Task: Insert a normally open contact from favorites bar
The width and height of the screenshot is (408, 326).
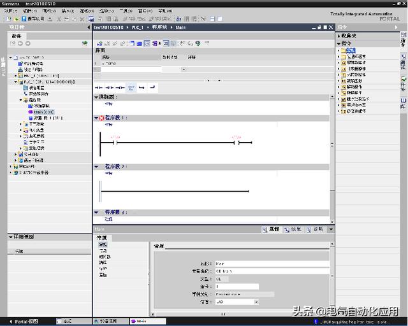Action: click(99, 88)
